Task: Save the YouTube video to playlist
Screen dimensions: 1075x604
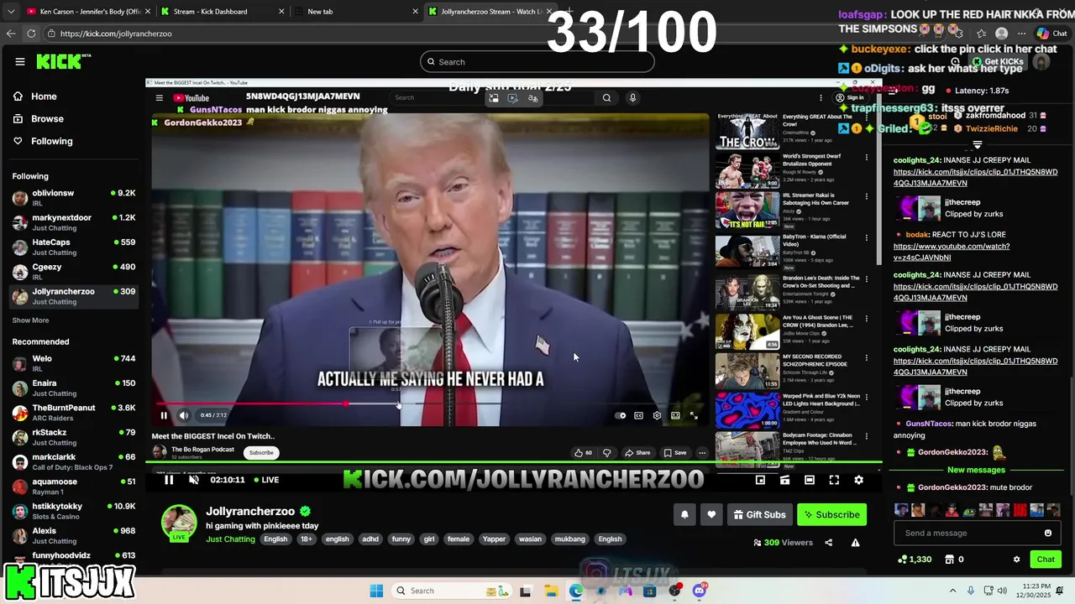Action: (674, 453)
